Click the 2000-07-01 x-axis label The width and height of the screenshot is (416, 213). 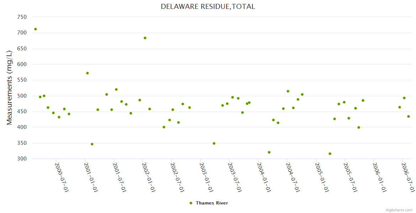click(x=62, y=177)
